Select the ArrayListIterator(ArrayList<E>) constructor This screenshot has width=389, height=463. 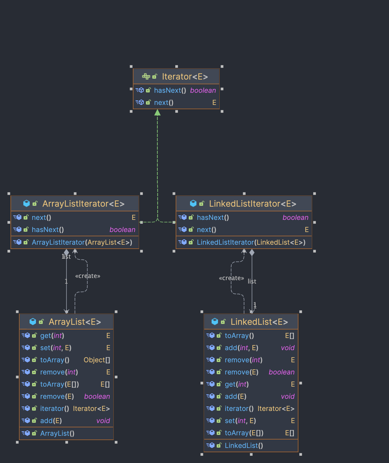tap(75, 242)
